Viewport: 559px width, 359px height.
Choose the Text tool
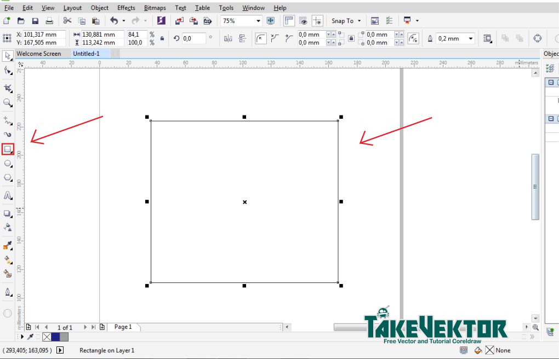click(x=8, y=196)
